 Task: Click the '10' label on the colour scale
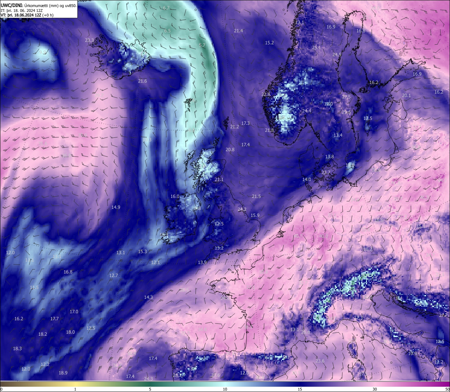click(x=225, y=389)
